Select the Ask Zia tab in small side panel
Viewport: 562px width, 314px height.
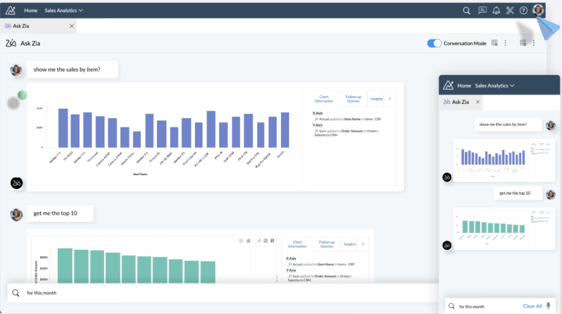point(461,102)
